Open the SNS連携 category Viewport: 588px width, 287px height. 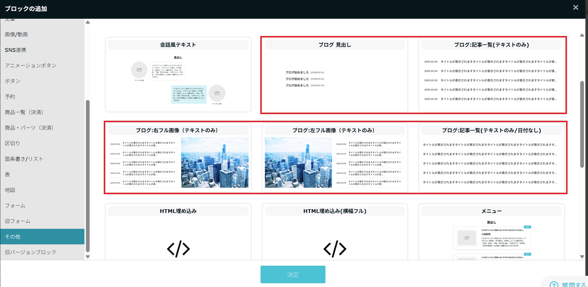coord(15,50)
